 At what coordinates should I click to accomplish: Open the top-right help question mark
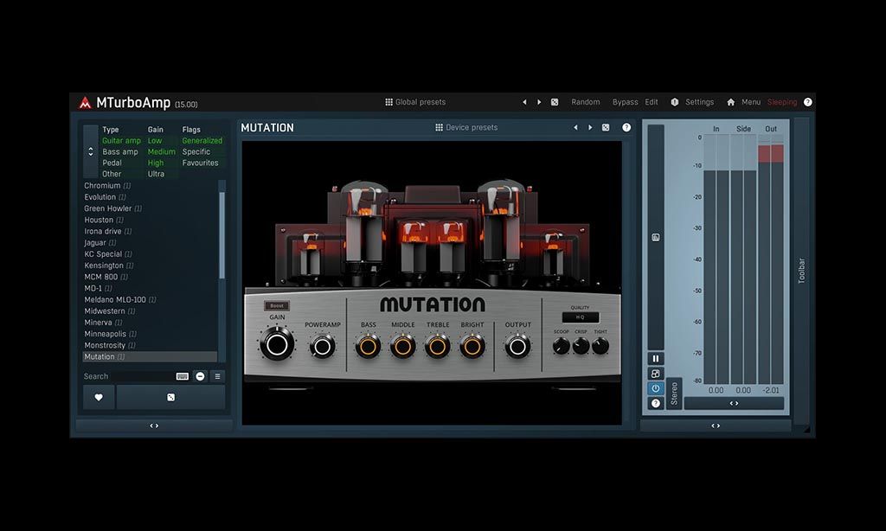(808, 102)
